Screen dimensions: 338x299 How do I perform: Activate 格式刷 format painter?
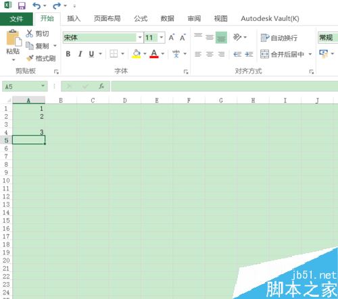click(x=41, y=58)
